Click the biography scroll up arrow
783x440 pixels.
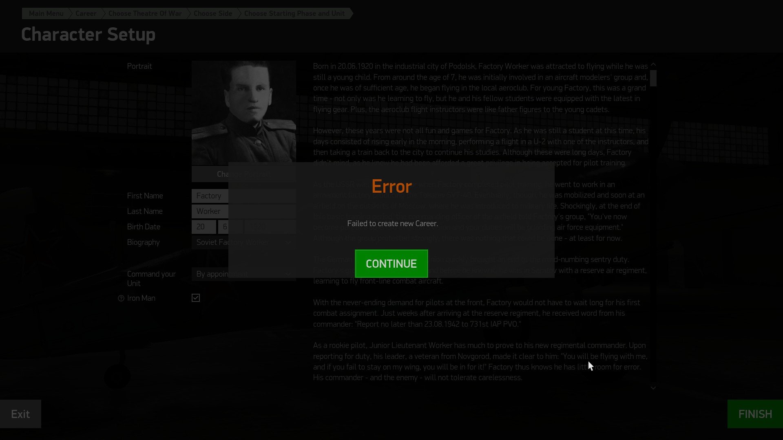click(x=653, y=64)
